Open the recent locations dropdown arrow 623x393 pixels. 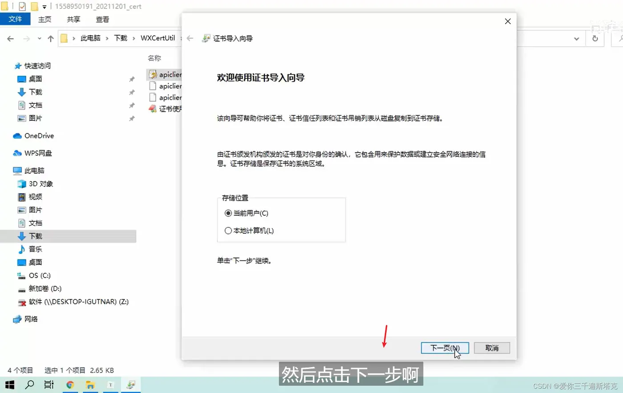[39, 39]
